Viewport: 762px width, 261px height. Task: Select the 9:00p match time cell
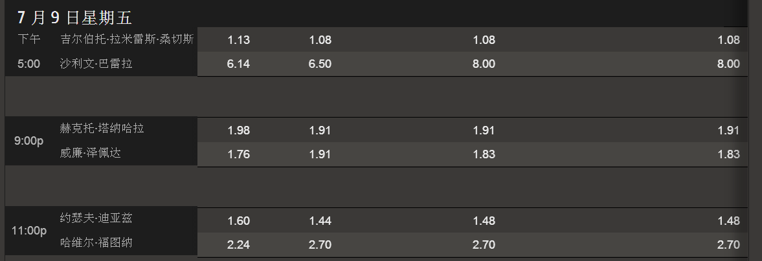28,141
